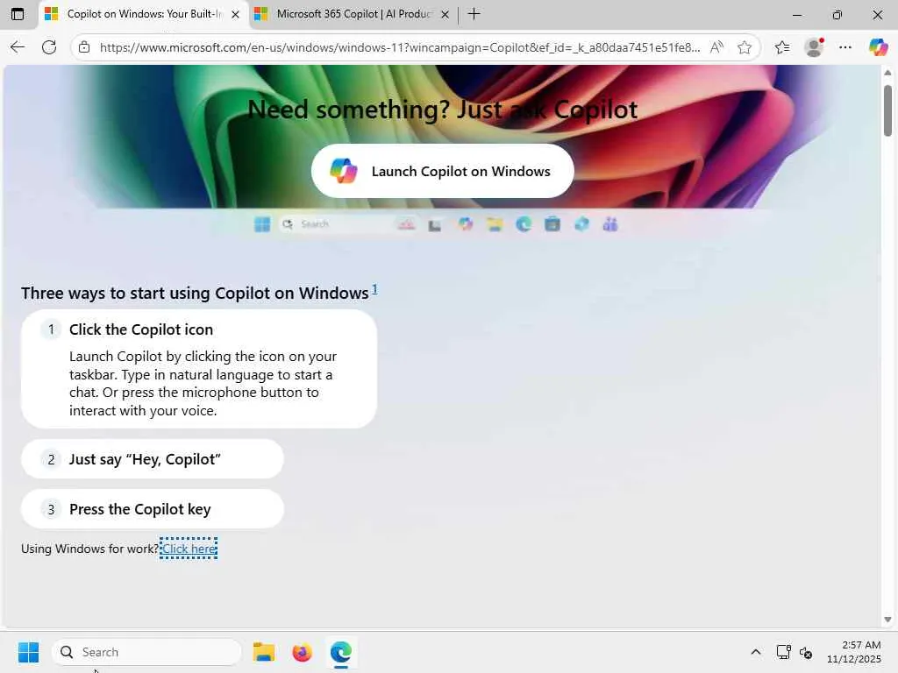Show hidden icons in the system tray
Image resolution: width=898 pixels, height=673 pixels.
pyautogui.click(x=756, y=652)
